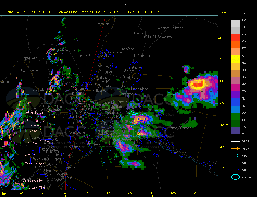Click the Catitas place label
The height and width of the screenshot is (197, 257).
(x=163, y=143)
